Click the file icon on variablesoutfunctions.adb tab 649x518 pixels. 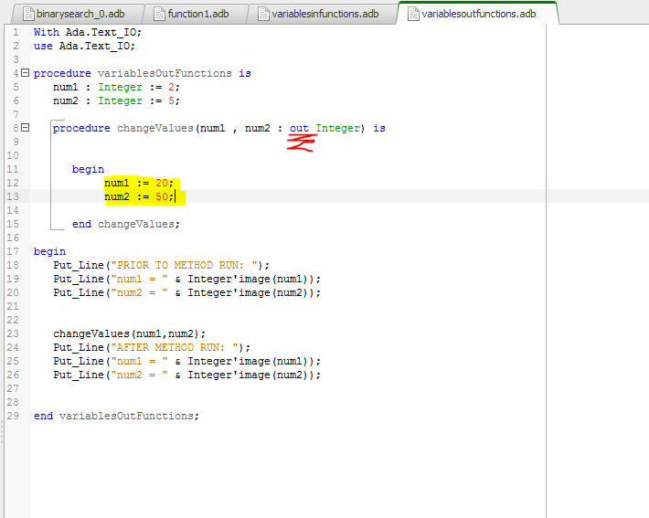pyautogui.click(x=413, y=14)
